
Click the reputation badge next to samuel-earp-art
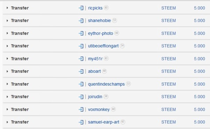pyautogui.click(x=123, y=122)
